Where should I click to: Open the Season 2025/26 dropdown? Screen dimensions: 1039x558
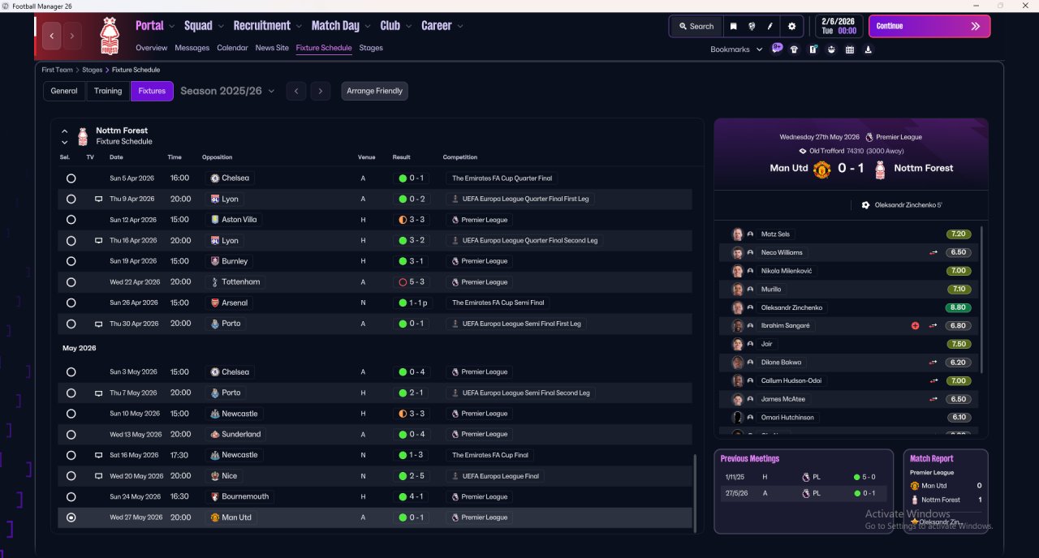pos(227,91)
